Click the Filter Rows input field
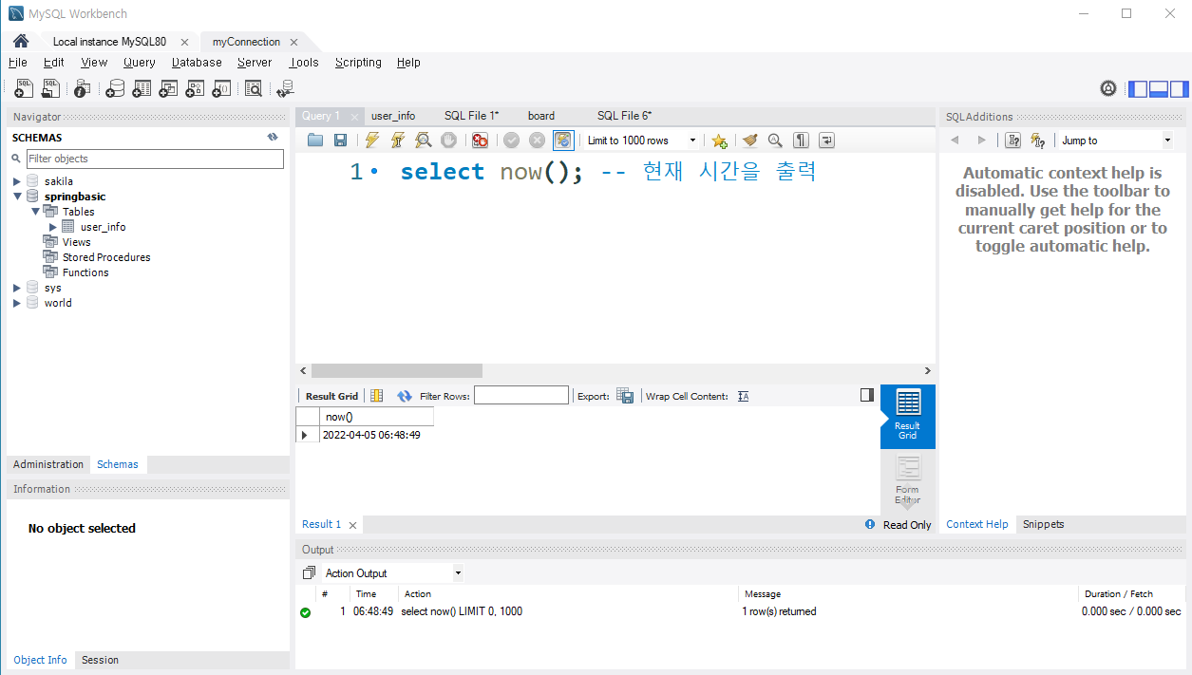This screenshot has height=675, width=1192. coord(521,396)
